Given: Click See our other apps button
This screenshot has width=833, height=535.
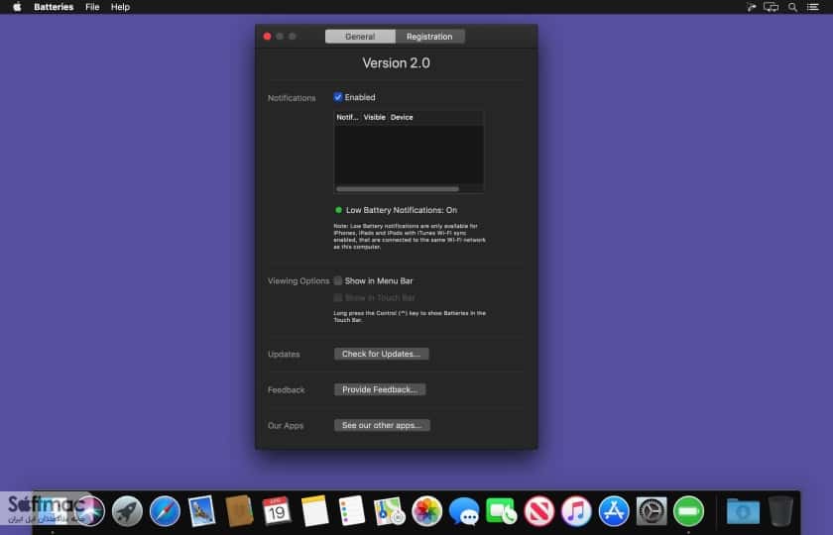Looking at the screenshot, I should coord(382,426).
